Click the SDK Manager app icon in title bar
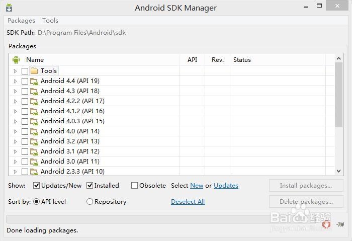Viewport: 352px width, 241px height. coord(9,8)
